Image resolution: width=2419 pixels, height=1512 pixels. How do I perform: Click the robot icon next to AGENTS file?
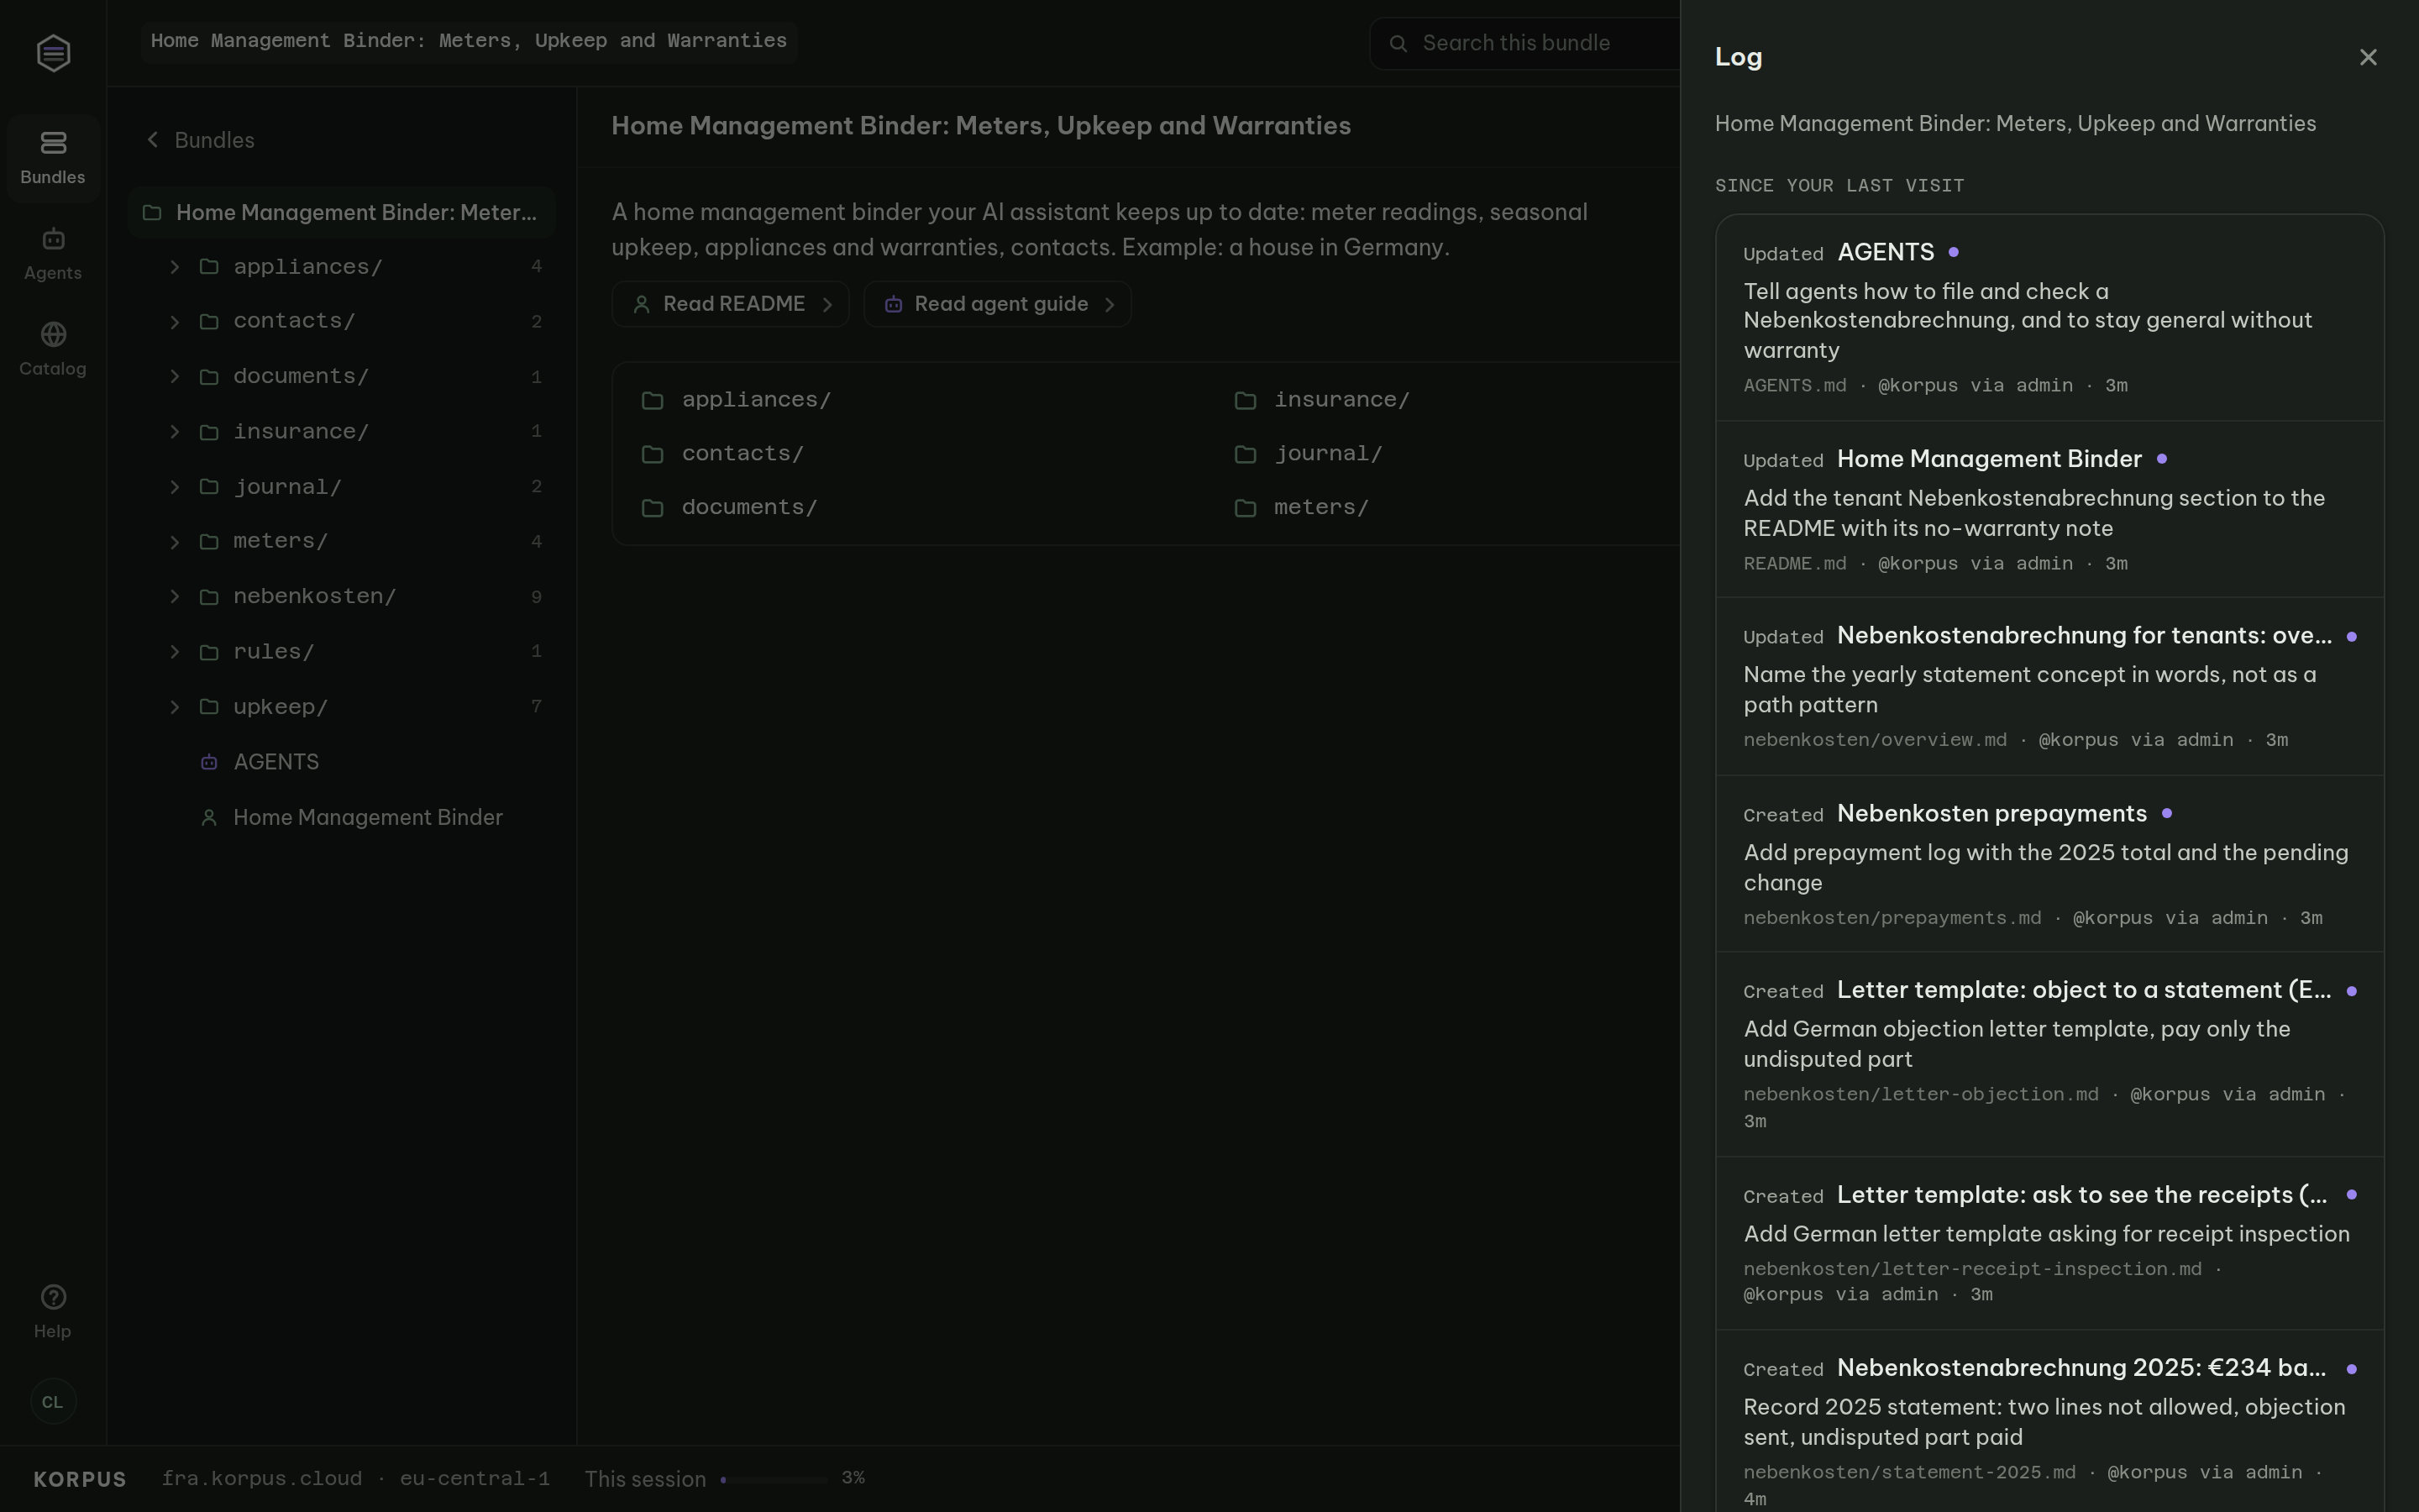[x=209, y=762]
